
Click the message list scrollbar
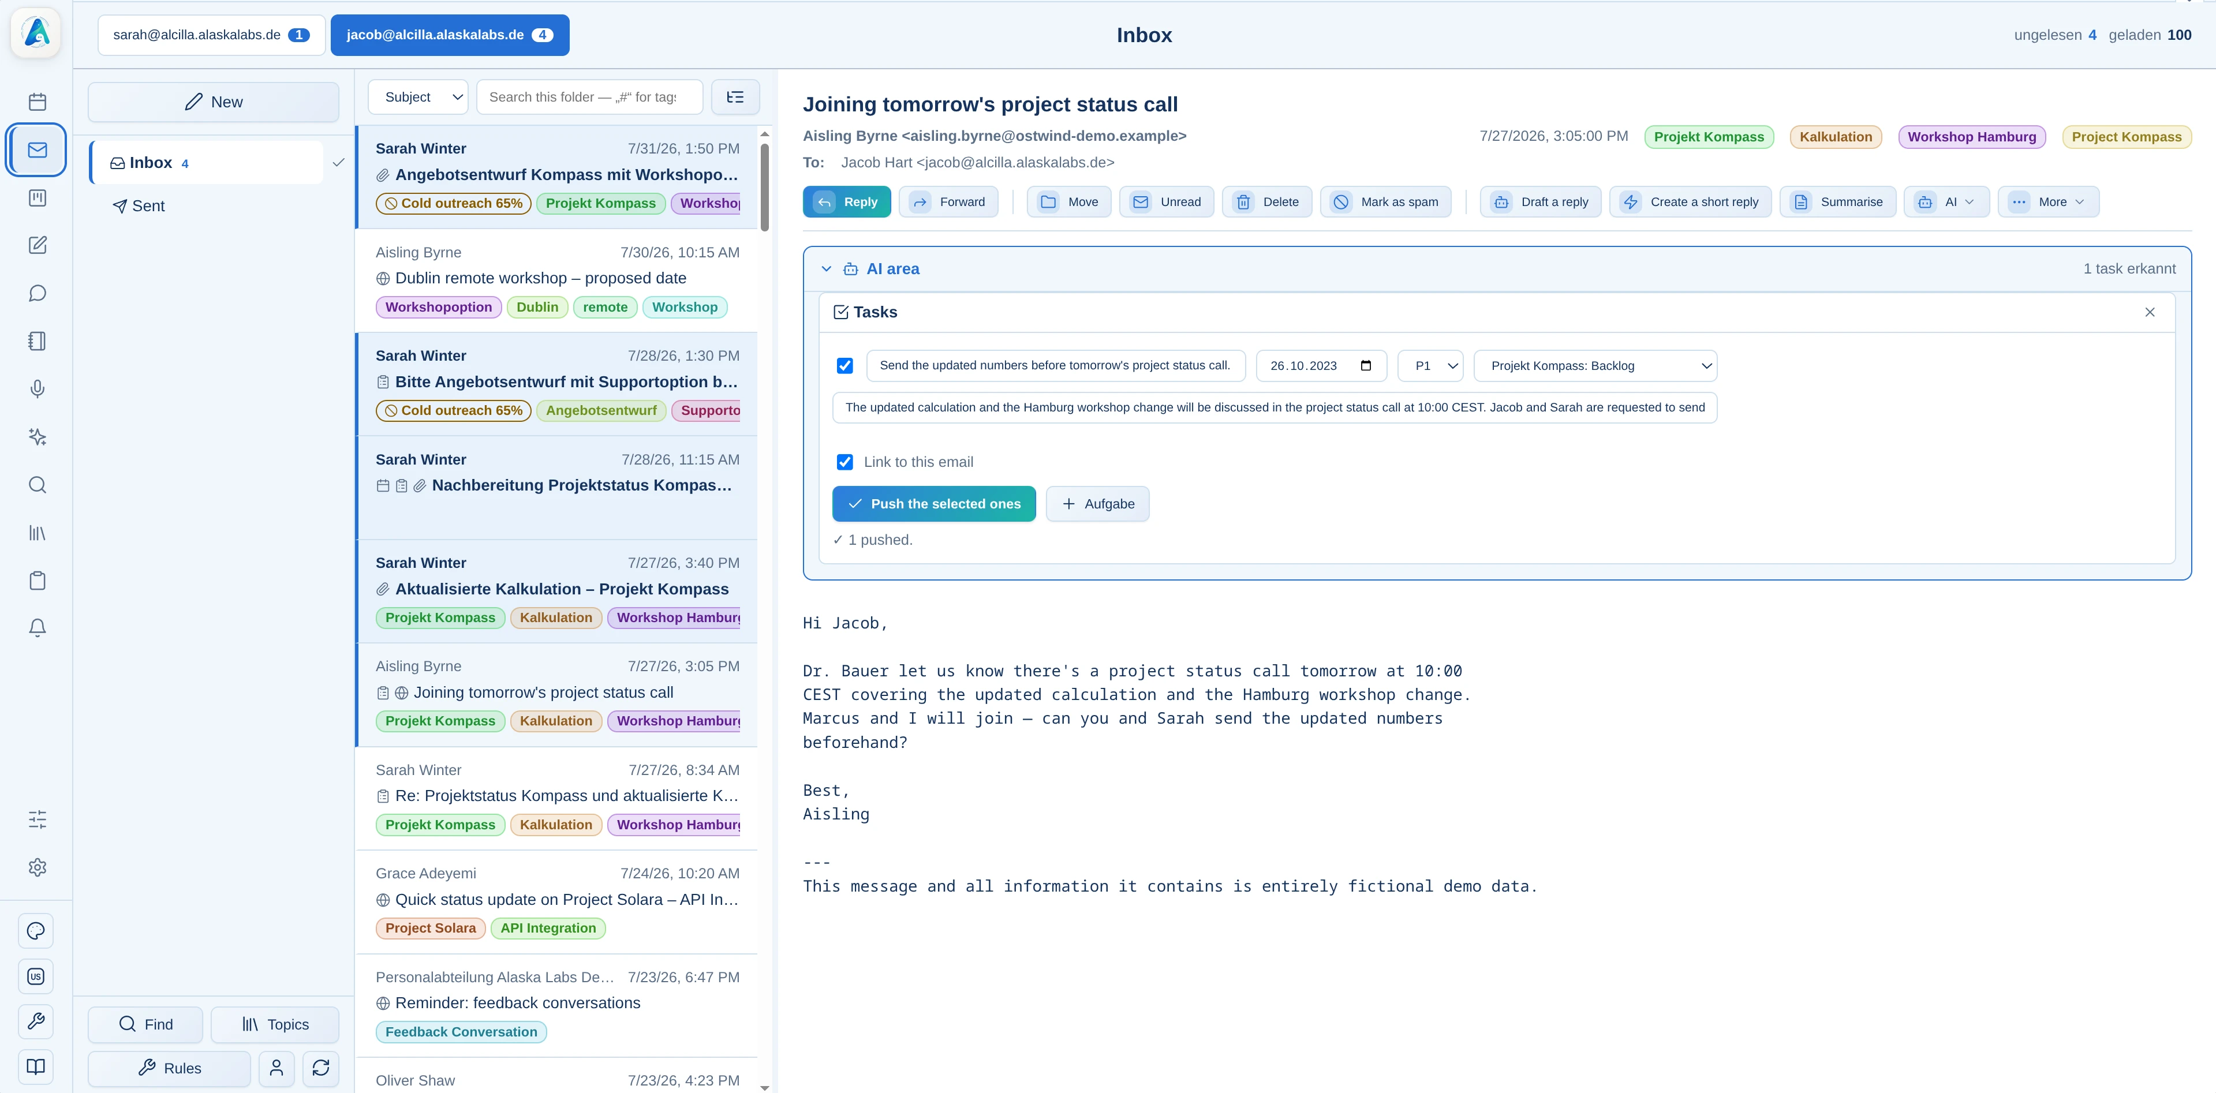(x=764, y=188)
